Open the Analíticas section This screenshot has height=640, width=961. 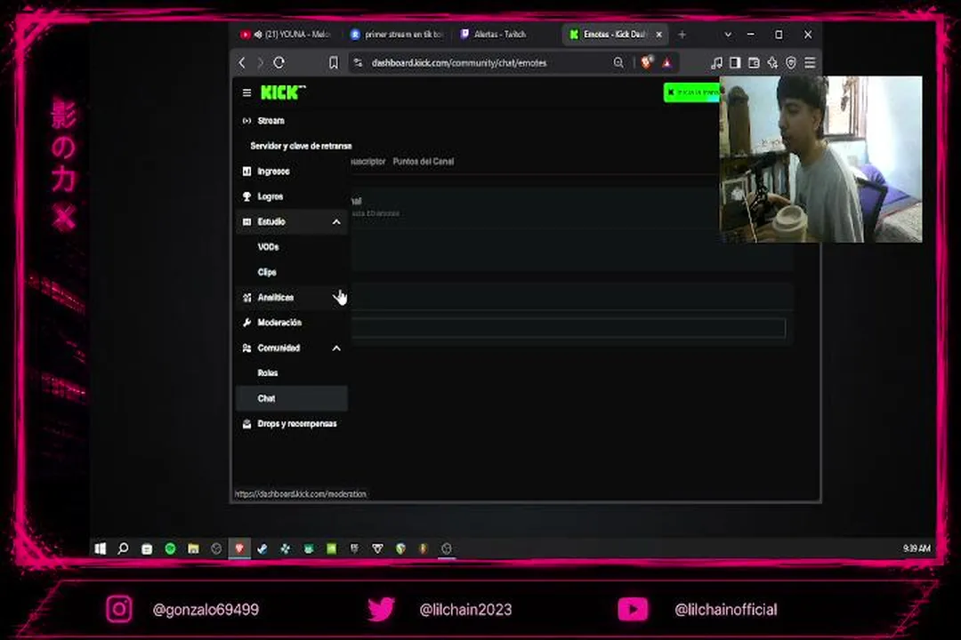(x=275, y=298)
